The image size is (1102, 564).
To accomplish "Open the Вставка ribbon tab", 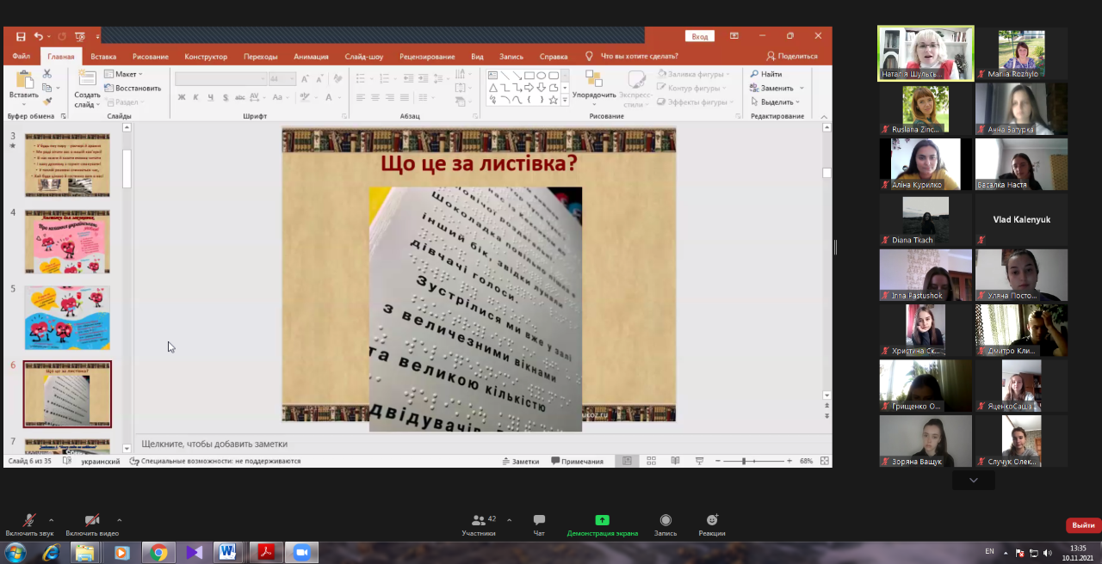I will (103, 57).
